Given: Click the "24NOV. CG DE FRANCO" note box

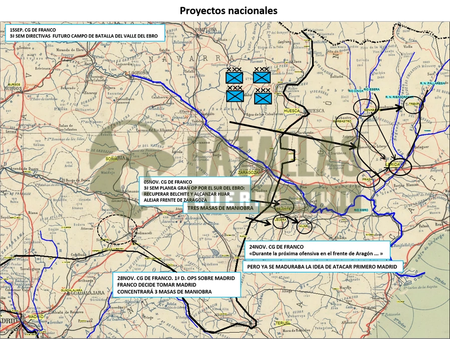Looking at the screenshot, I should pos(317,250).
